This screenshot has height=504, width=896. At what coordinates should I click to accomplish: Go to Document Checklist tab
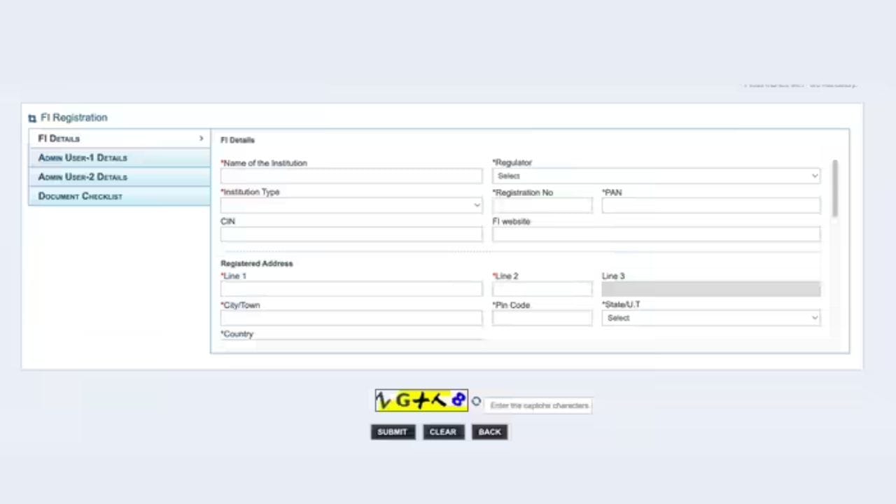(x=119, y=197)
